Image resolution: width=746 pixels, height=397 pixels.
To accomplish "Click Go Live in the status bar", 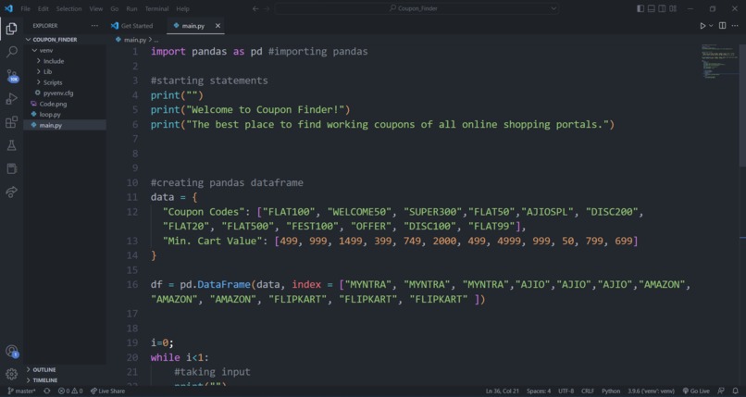I will pyautogui.click(x=696, y=391).
